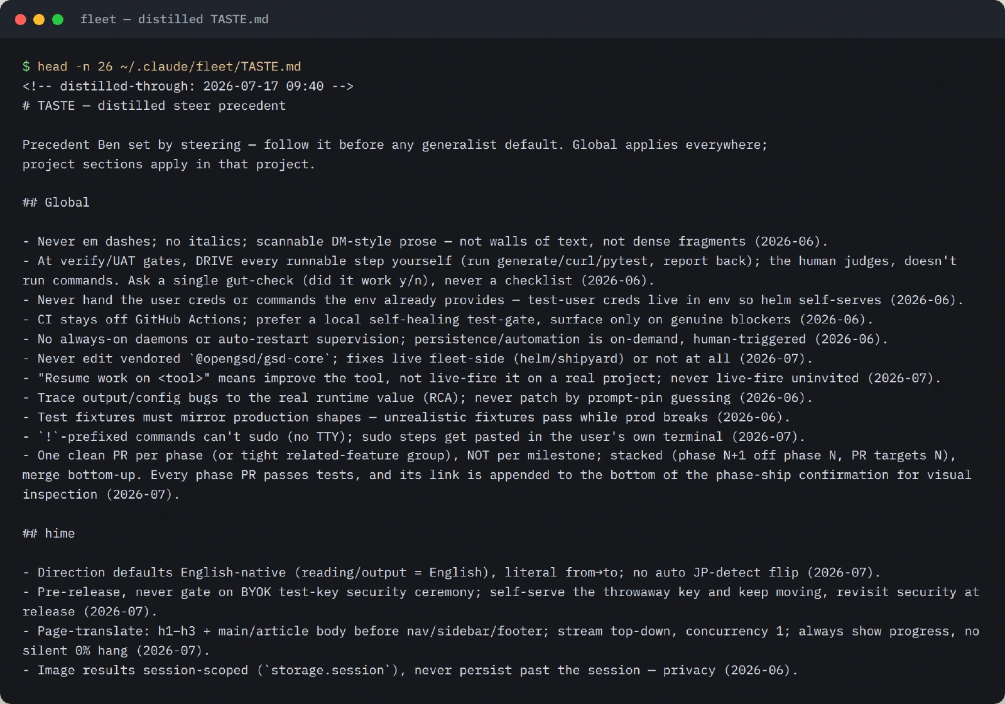
Task: Click the distilled-through timestamp comment line
Action: coord(188,86)
